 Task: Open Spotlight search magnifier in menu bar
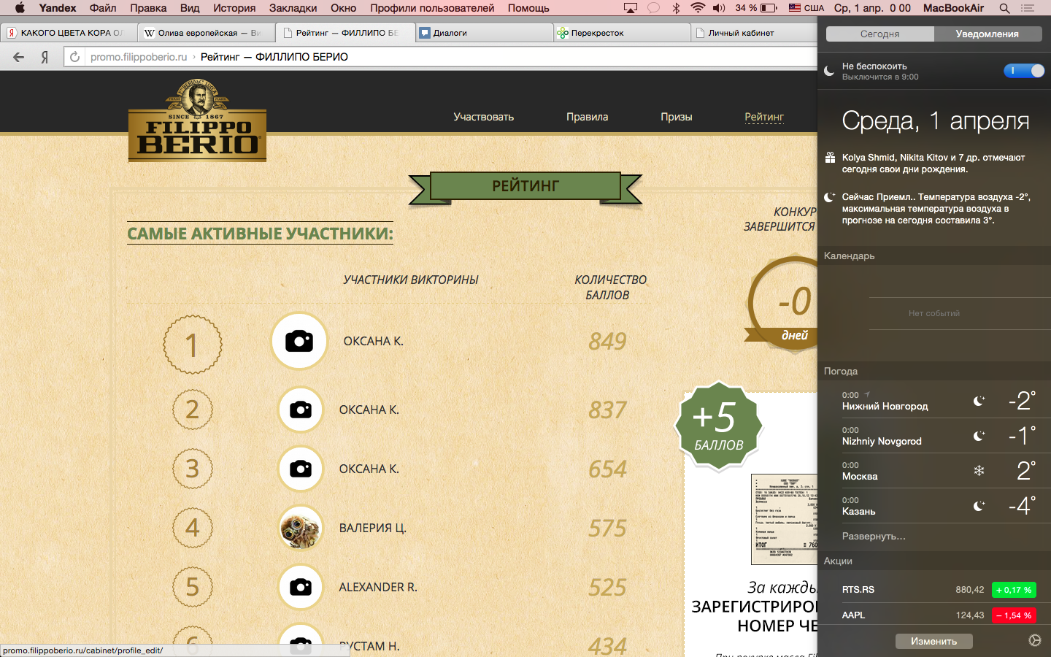(1004, 8)
